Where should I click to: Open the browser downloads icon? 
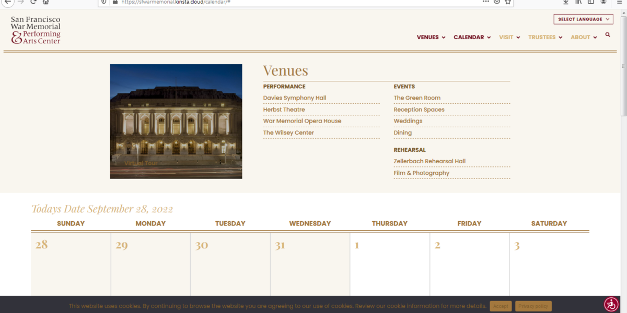click(566, 2)
